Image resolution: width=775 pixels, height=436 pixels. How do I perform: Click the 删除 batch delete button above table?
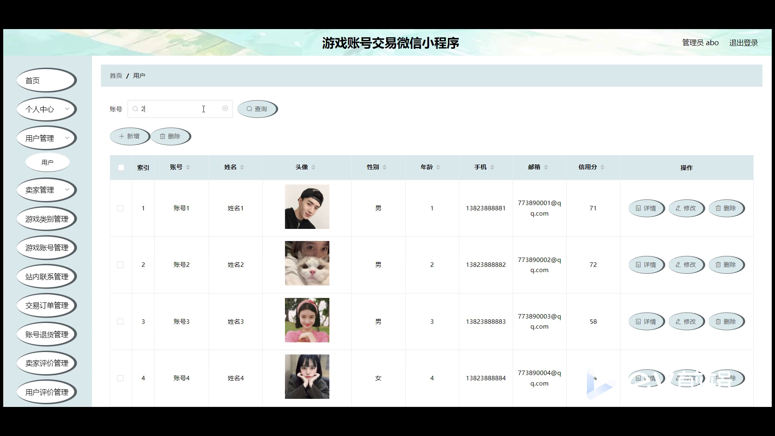171,136
